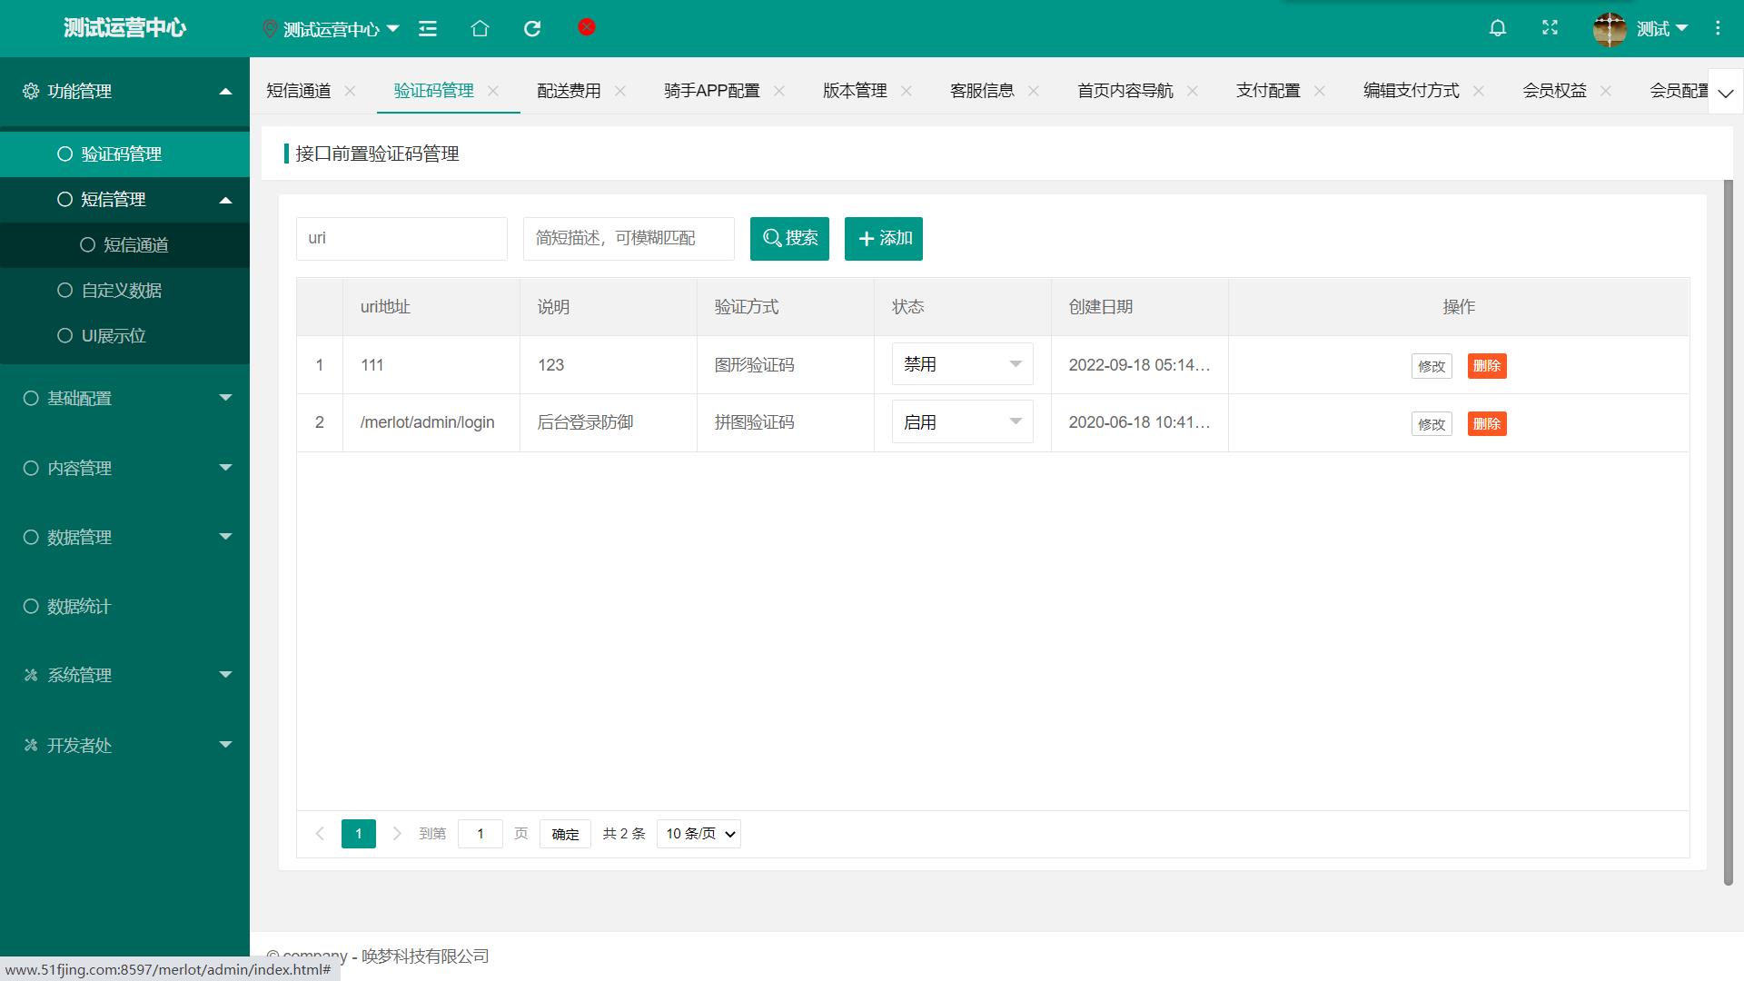Image resolution: width=1744 pixels, height=981 pixels.
Task: Refresh the page using the reload icon
Action: point(532,29)
